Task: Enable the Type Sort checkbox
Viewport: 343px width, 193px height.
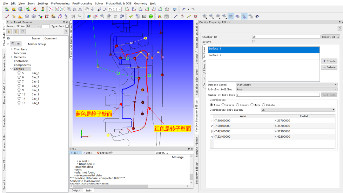Action: pos(67,26)
